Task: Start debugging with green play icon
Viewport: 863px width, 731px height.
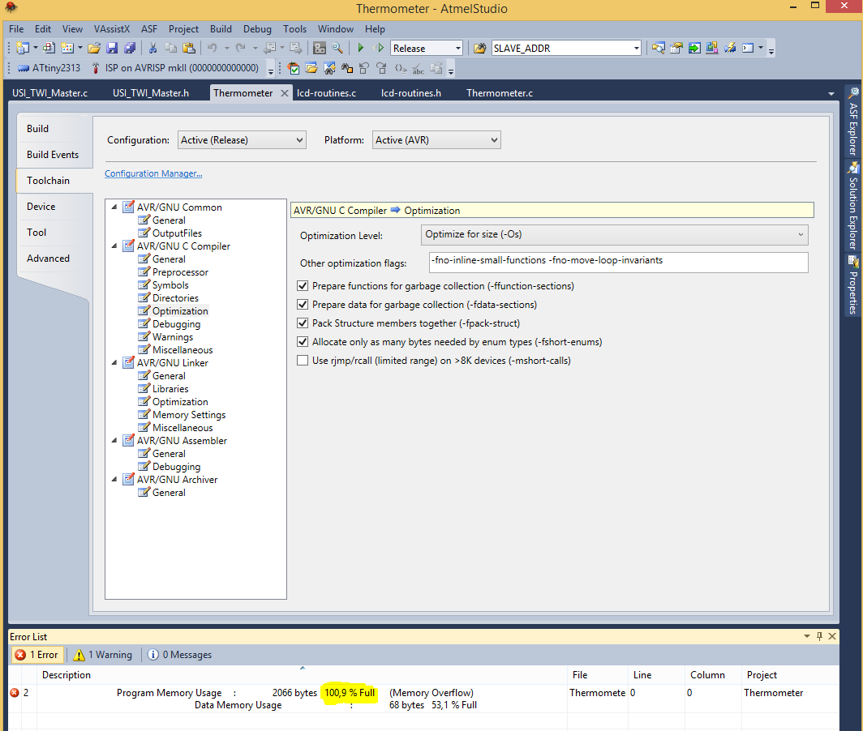Action: [x=360, y=48]
